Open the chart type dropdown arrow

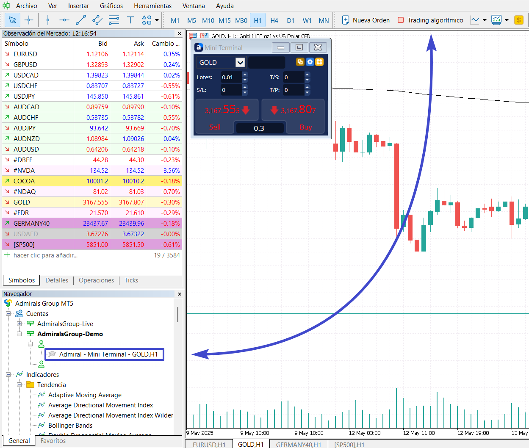485,20
